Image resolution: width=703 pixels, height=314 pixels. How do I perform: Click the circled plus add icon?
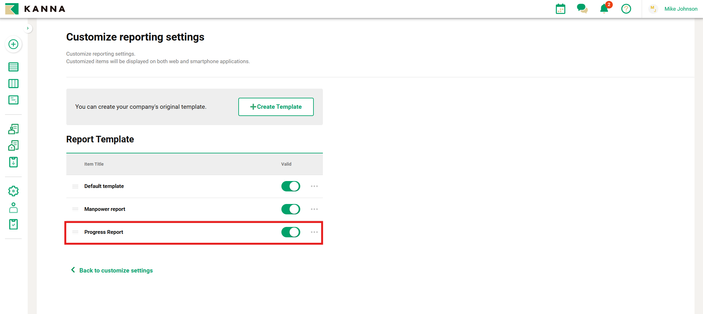tap(13, 44)
